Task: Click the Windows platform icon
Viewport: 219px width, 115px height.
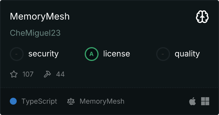Action: point(205,101)
